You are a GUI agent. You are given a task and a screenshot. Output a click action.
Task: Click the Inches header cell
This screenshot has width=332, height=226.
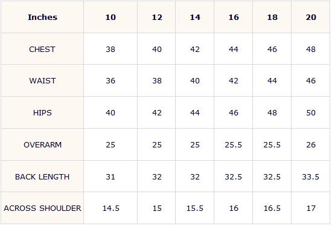[x=42, y=17]
